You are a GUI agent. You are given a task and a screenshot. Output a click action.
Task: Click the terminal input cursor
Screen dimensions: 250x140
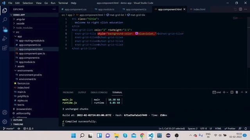point(63,124)
